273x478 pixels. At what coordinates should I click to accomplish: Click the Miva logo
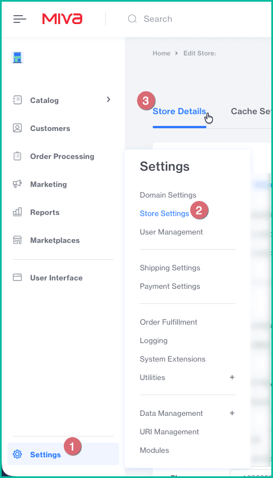click(62, 19)
